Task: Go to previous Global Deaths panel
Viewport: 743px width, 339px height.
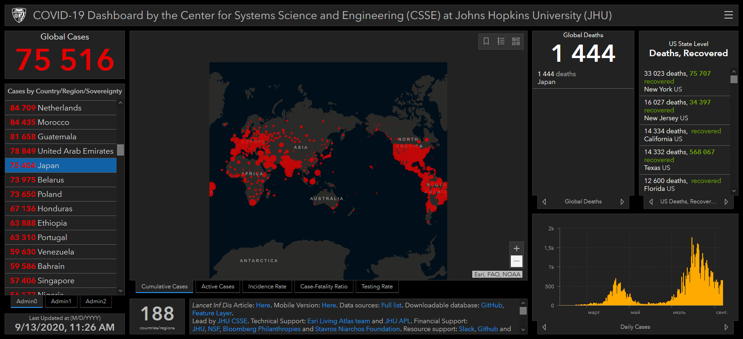Action: (544, 202)
